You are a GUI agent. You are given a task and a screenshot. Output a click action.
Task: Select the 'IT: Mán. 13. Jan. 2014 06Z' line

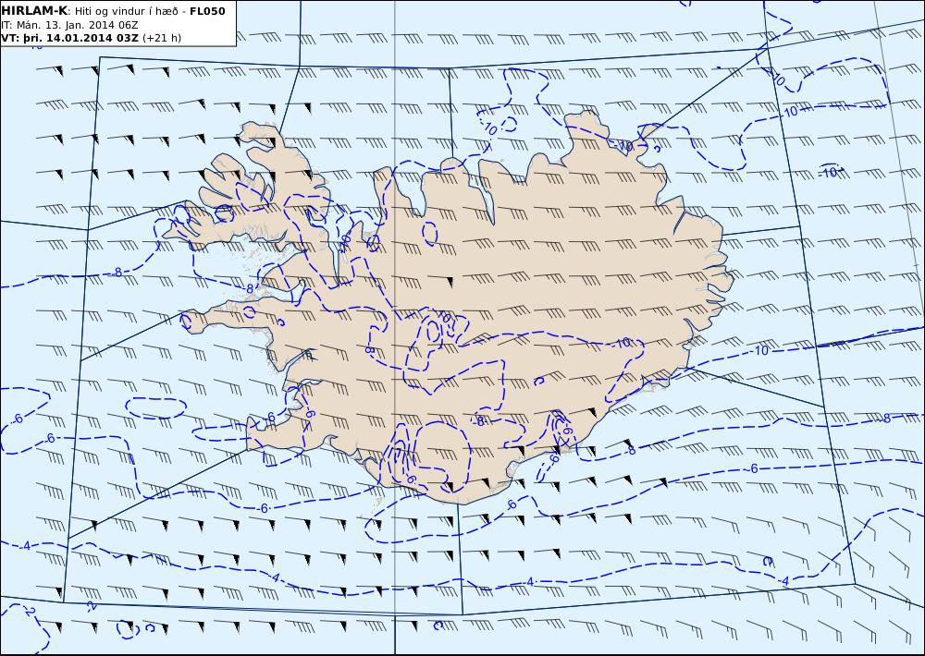tap(69, 25)
